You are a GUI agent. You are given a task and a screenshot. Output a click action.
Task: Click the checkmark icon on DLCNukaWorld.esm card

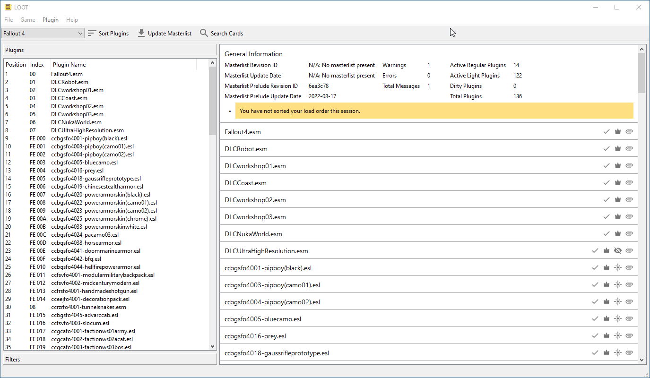(607, 234)
